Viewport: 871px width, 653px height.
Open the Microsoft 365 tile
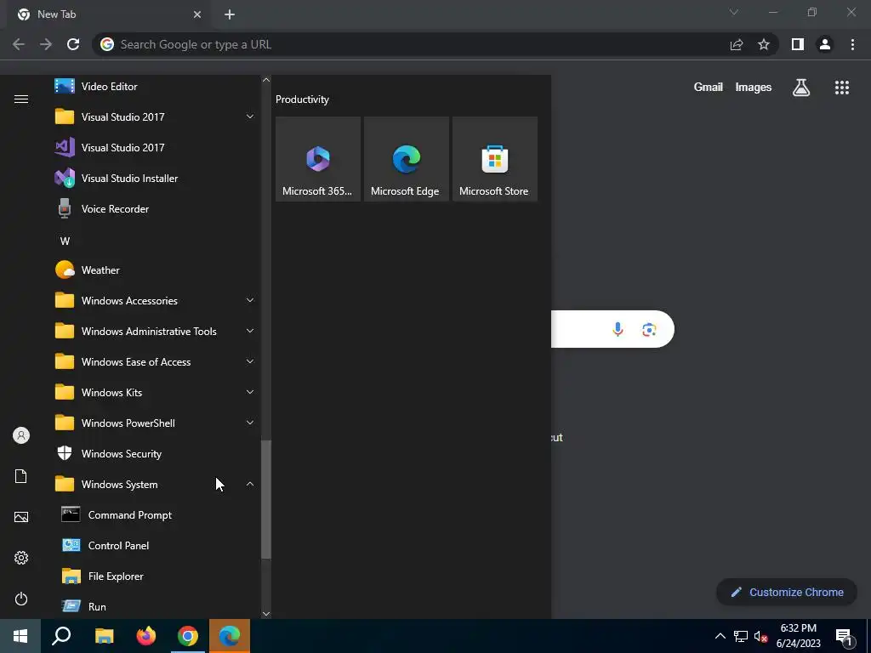pos(318,159)
